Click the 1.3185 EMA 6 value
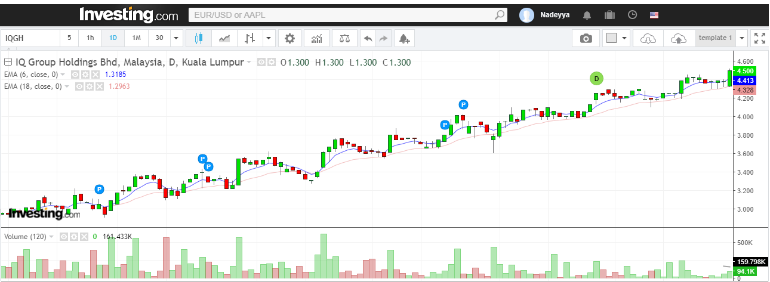This screenshot has height=282, width=770. (116, 75)
